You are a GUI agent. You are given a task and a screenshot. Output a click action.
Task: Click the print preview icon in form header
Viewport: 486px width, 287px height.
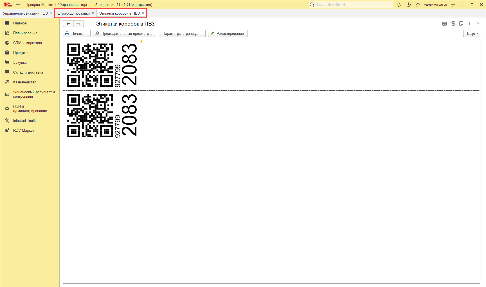[461, 24]
